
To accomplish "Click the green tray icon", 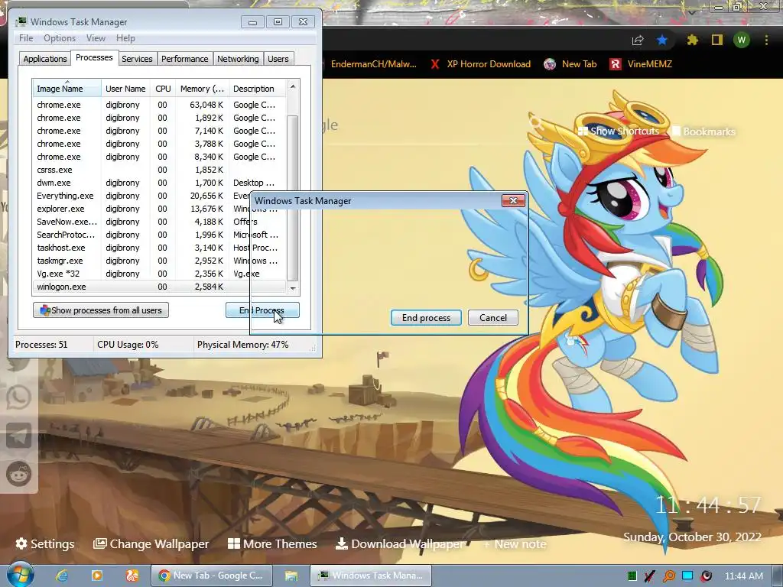I will 632,576.
